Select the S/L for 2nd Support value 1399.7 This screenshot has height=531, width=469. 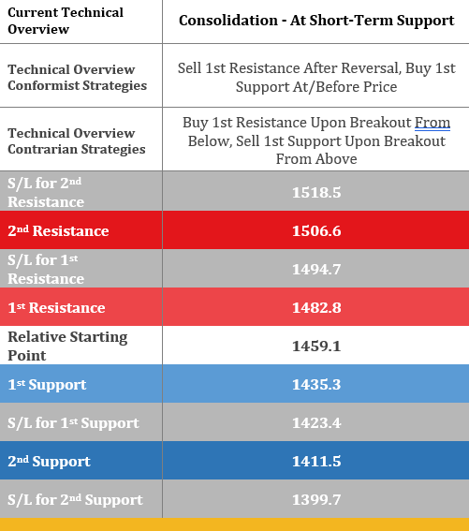316,499
